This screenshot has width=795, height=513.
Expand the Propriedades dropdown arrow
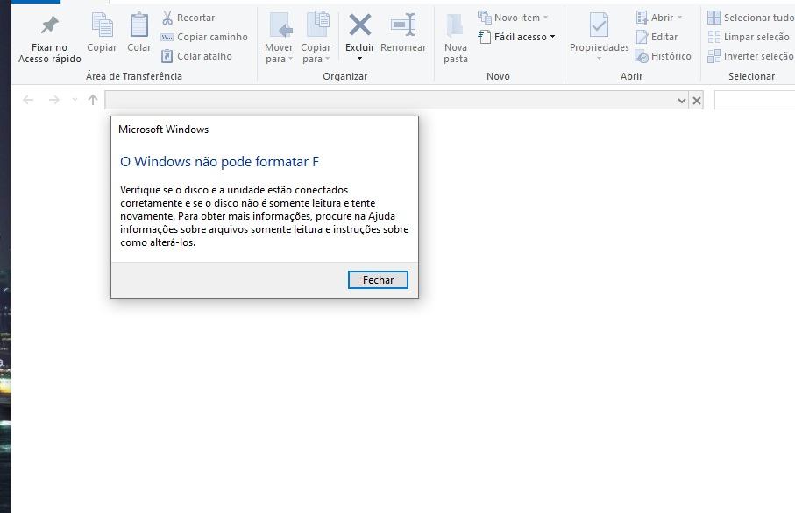600,59
